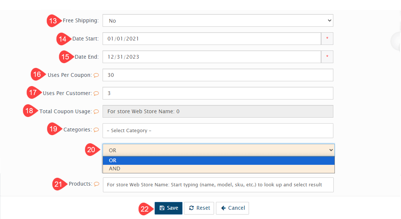The height and width of the screenshot is (219, 401).
Task: Reset the coupon form
Action: (199, 208)
